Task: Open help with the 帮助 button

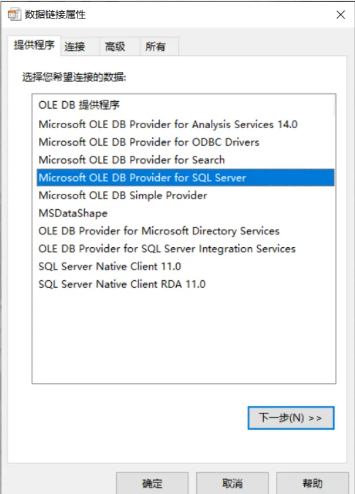Action: tap(312, 483)
